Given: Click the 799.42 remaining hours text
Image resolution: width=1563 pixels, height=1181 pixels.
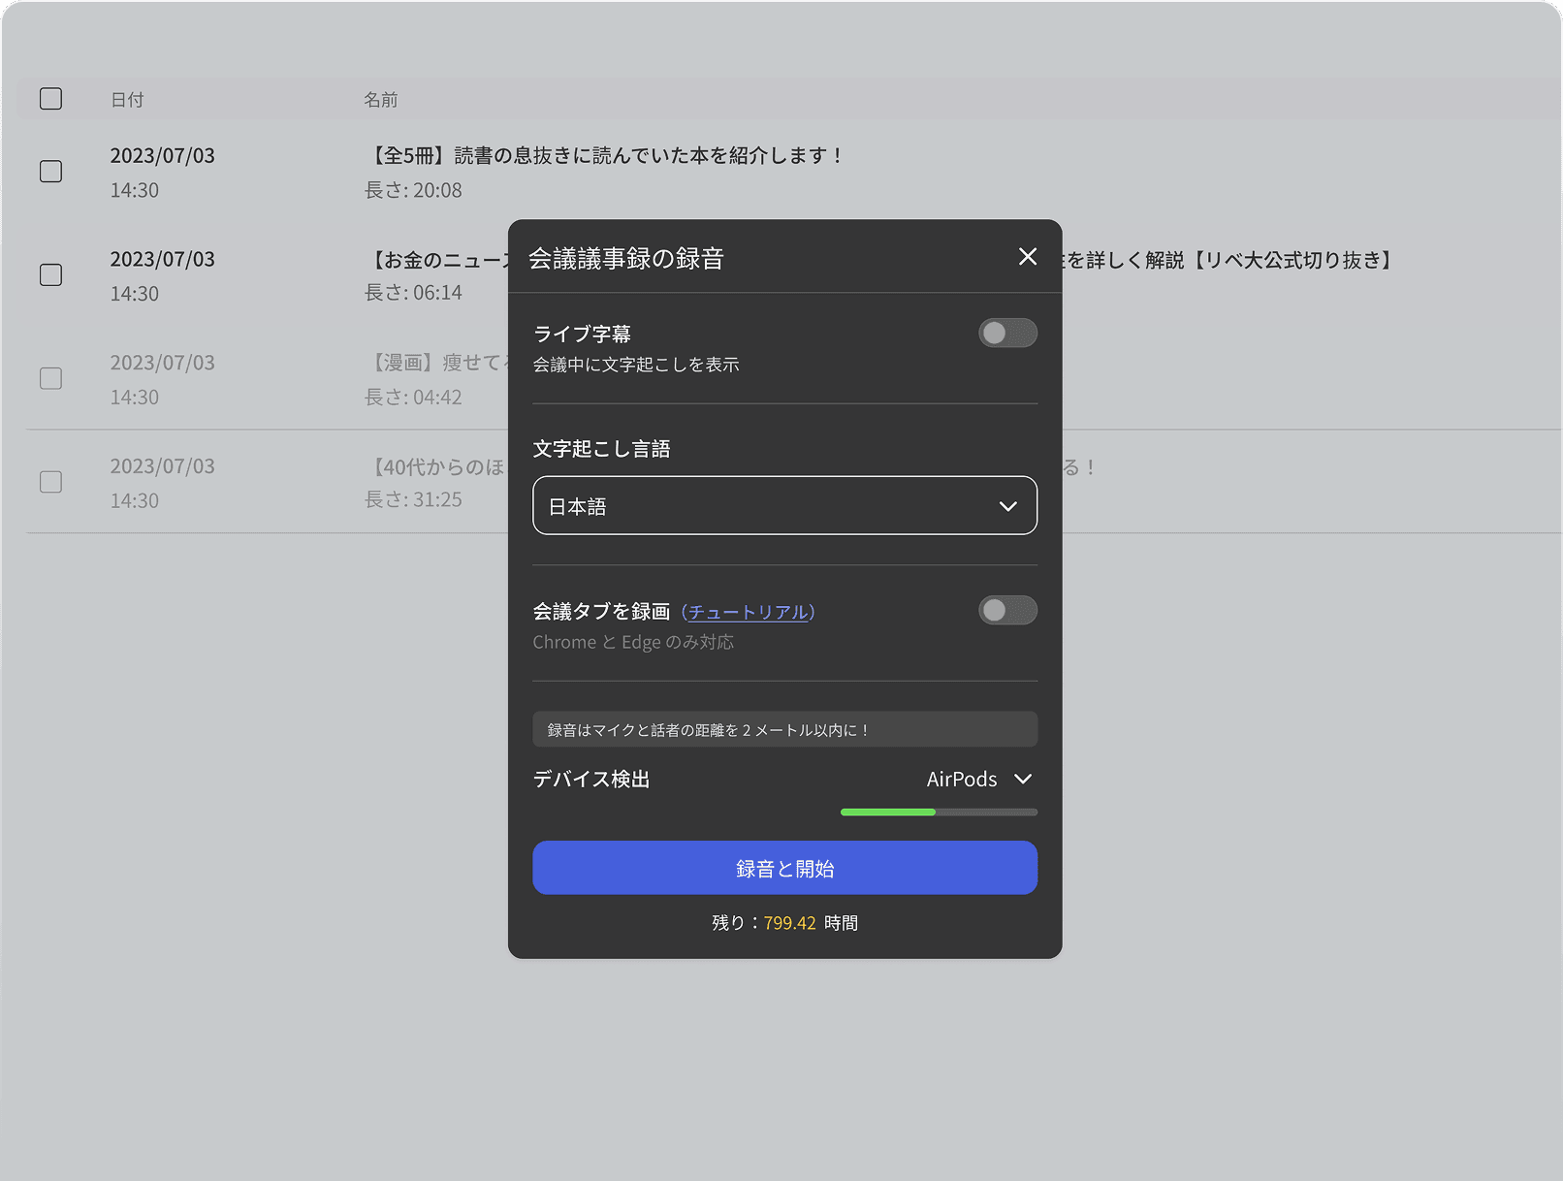Looking at the screenshot, I should point(789,923).
